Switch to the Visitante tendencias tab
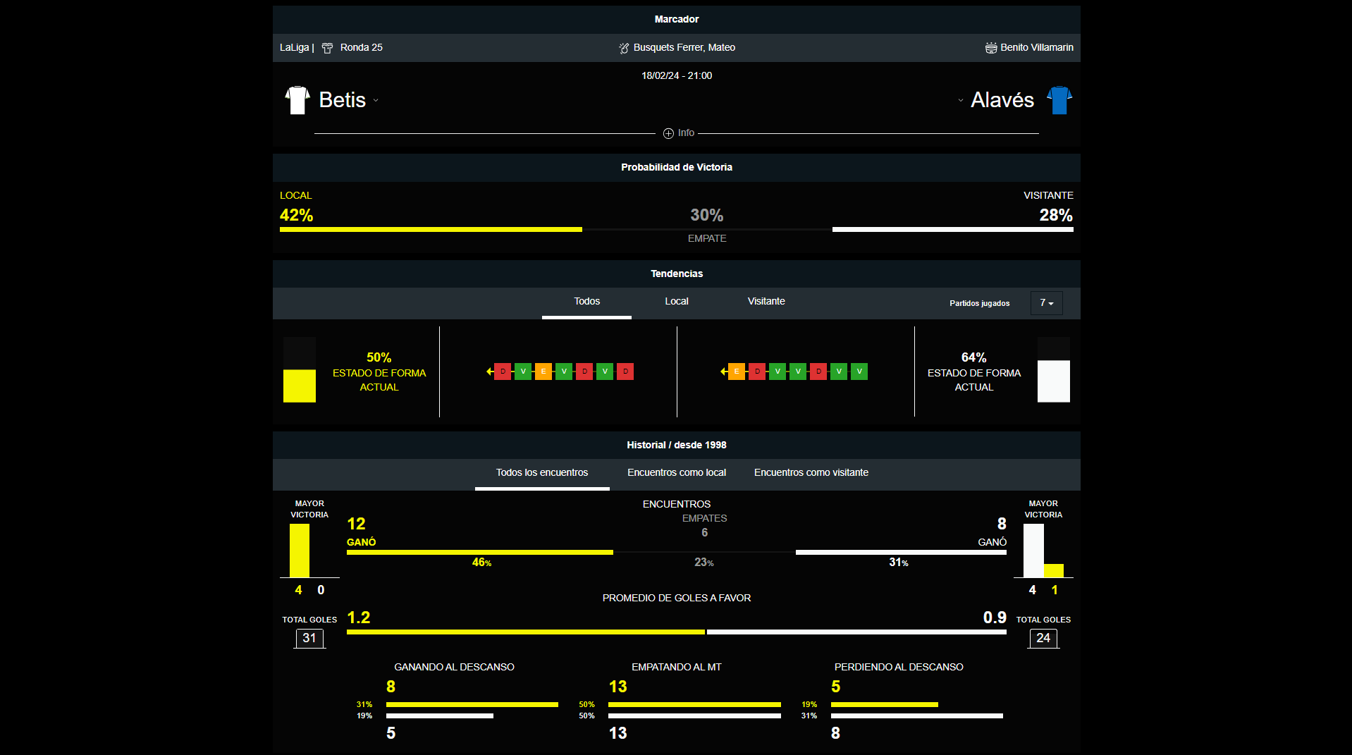This screenshot has height=755, width=1352. tap(766, 302)
